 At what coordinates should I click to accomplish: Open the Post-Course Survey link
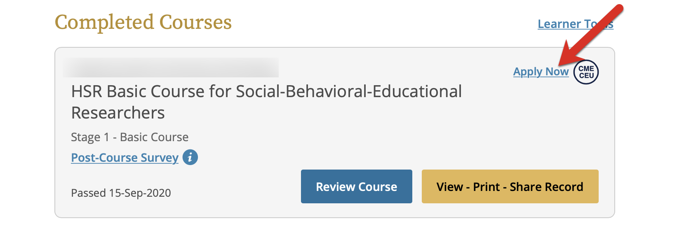(x=125, y=158)
